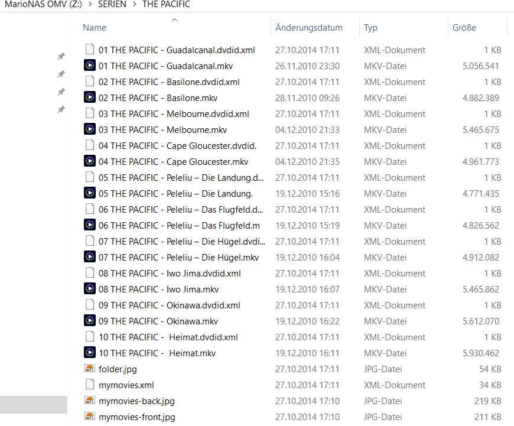The height and width of the screenshot is (426, 514).
Task: Click the icon of 10 THE PACIFIC - Heimat.dvdid.xml
Action: tap(89, 336)
